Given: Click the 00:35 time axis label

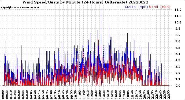Looking at the screenshot, I should [x=7, y=95].
